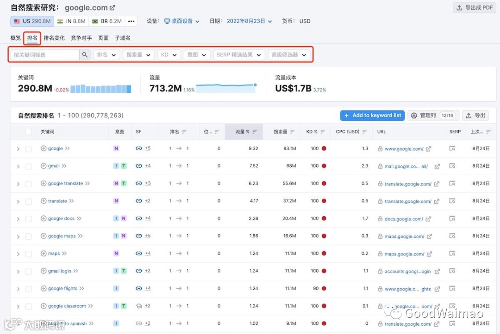The image size is (500, 334).
Task: Open SERP snapshot for google keyword row
Action: [x=452, y=148]
